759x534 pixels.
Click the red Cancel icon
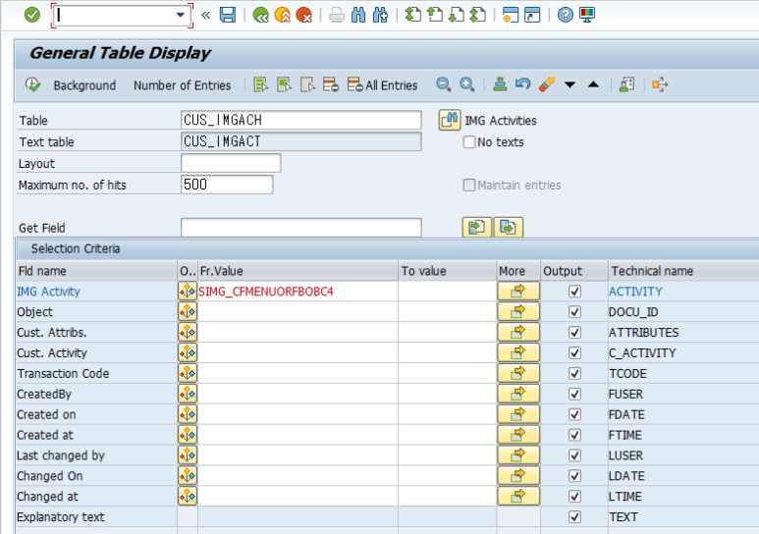pyautogui.click(x=303, y=15)
